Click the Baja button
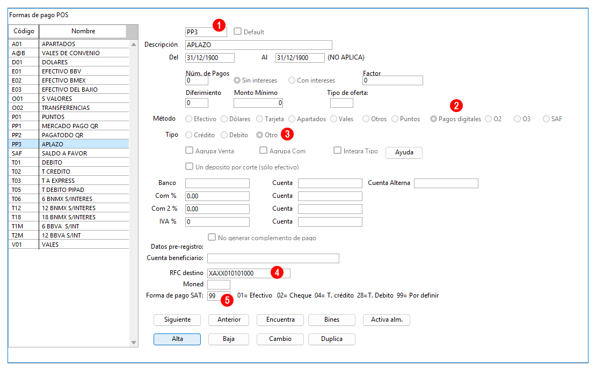The height and width of the screenshot is (371, 596). coord(229,339)
